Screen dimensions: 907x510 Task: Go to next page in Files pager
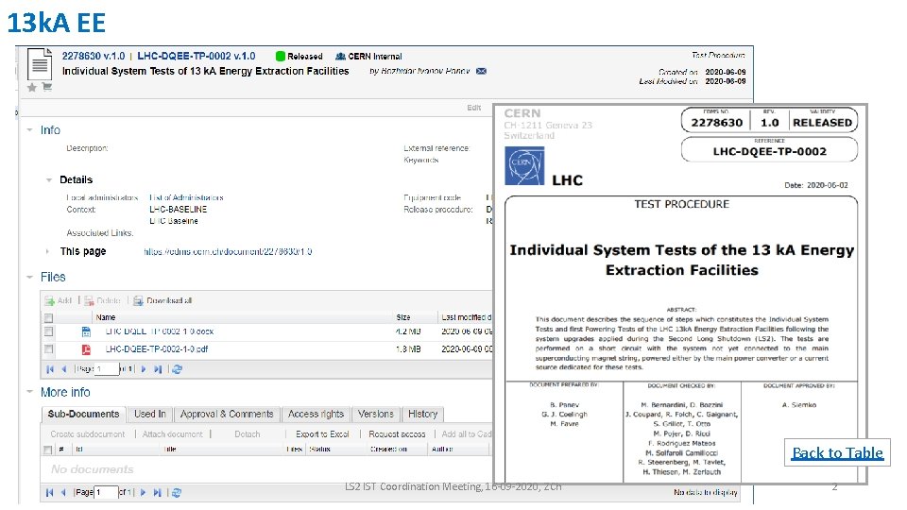tap(144, 369)
